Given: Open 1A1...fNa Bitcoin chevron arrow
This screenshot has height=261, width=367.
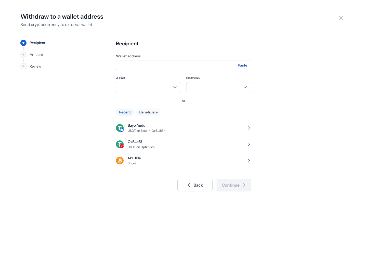Looking at the screenshot, I should click(249, 161).
